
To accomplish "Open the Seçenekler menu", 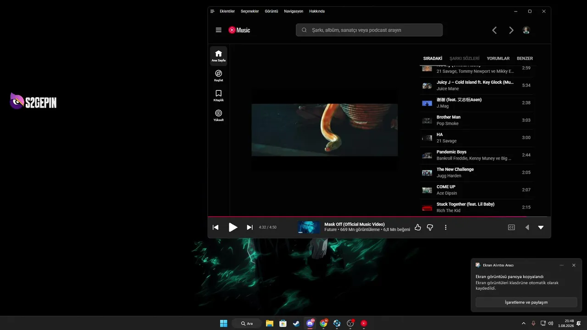I will (249, 11).
